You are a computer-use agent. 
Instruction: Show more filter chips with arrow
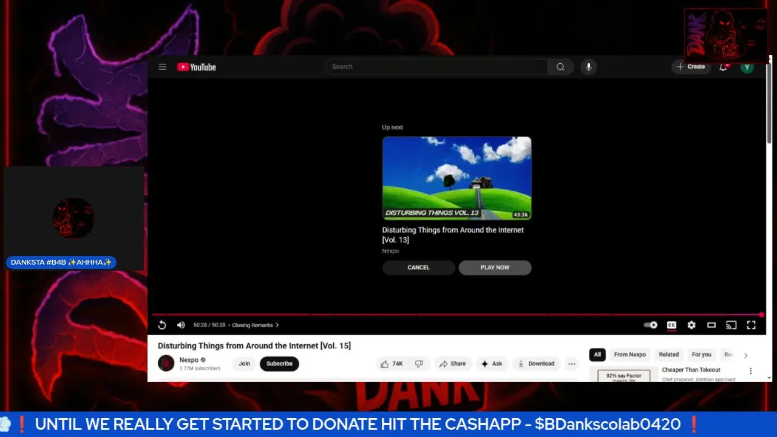(x=745, y=356)
